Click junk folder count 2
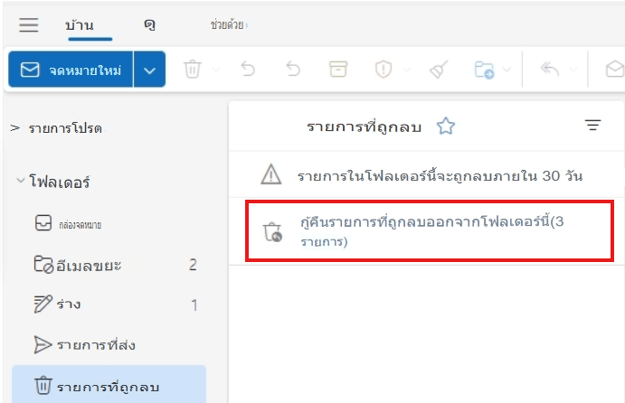Image resolution: width=625 pixels, height=403 pixels. [x=193, y=265]
